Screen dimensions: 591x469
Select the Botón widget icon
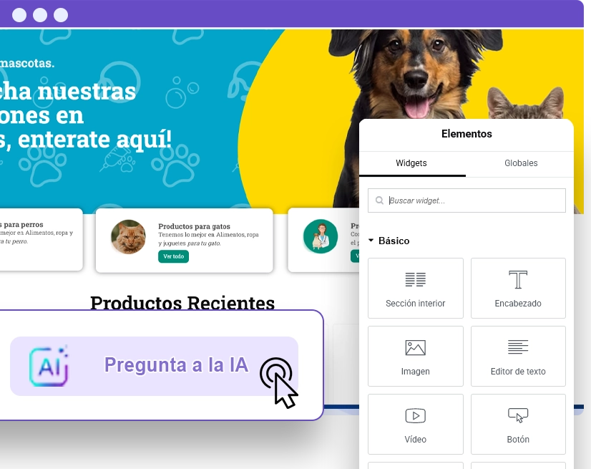pos(518,415)
